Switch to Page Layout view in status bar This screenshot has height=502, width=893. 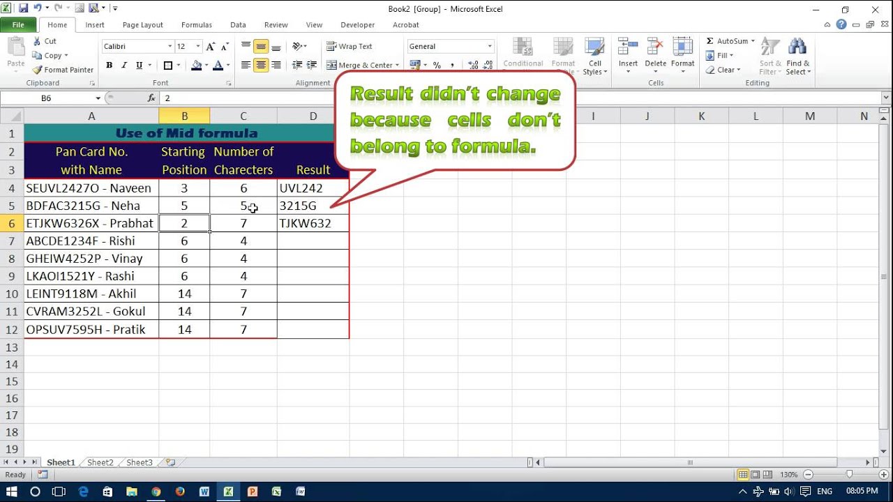[x=756, y=475]
